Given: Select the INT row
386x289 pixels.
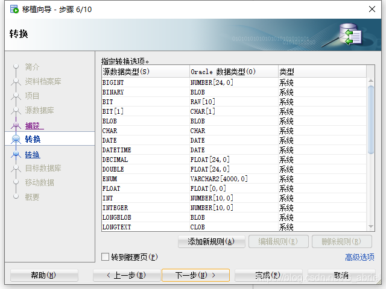Looking at the screenshot, I should pos(234,198).
